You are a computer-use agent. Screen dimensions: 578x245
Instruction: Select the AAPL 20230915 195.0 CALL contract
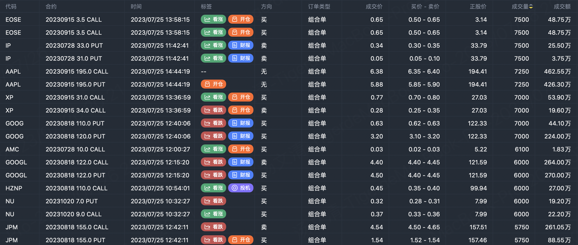tap(77, 72)
